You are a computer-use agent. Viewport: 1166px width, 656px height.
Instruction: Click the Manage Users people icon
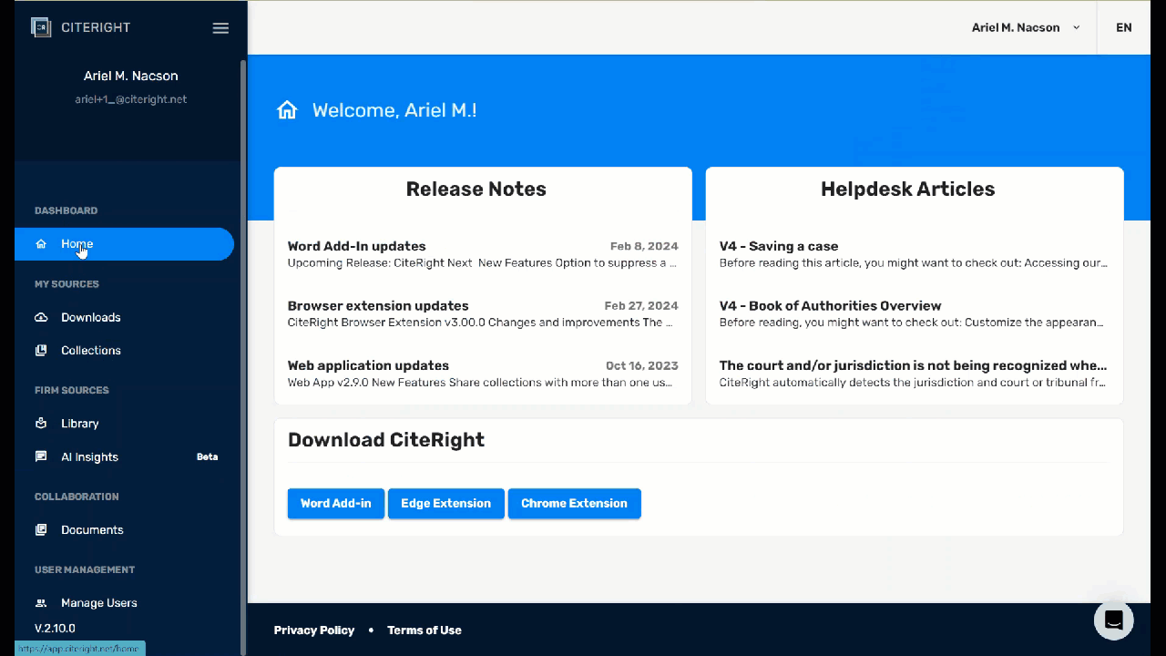pos(41,603)
